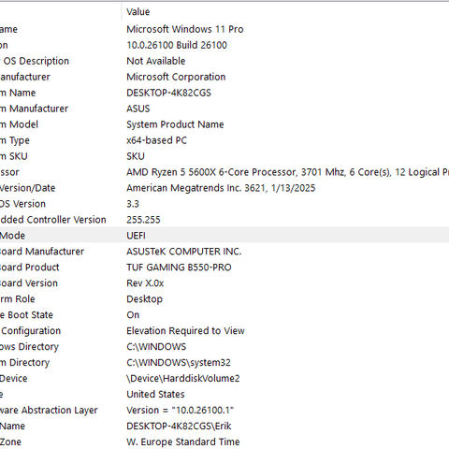Screen dimensions: 449x449
Task: Select the 10.0.26100 Build 26100 value
Action: 177,45
